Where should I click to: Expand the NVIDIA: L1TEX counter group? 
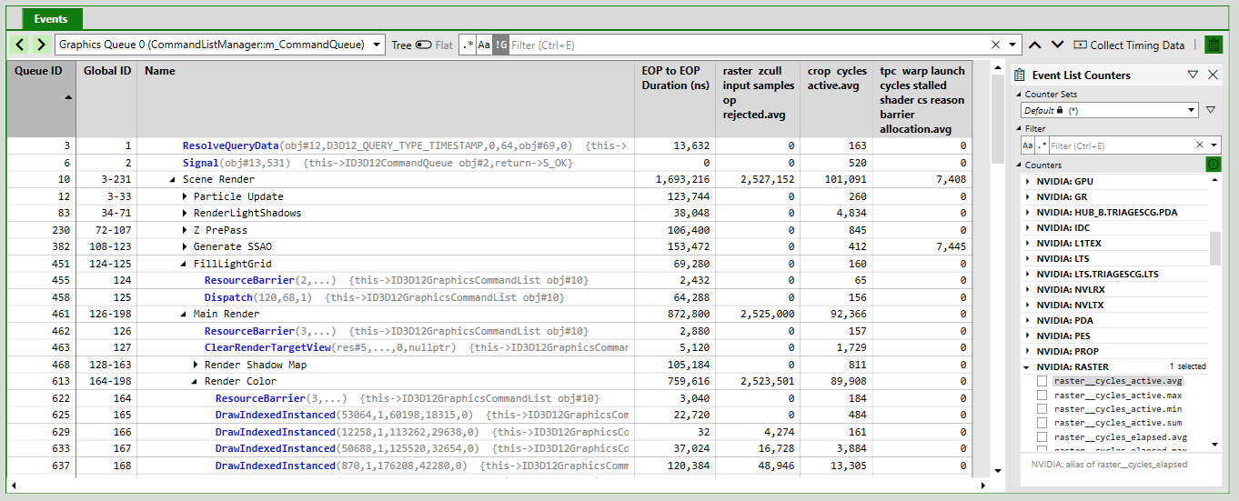tap(1029, 243)
